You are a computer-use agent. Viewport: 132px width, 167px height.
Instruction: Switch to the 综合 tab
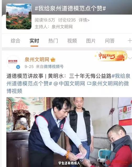point(15,41)
